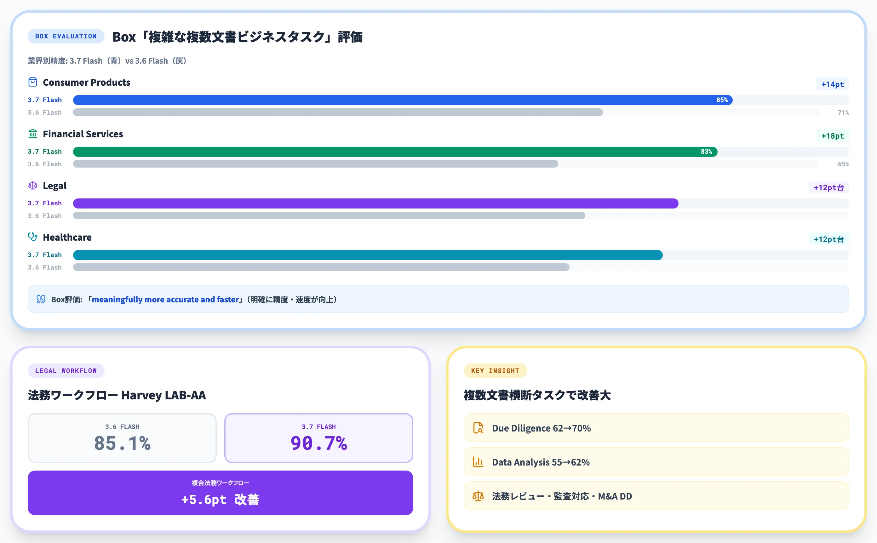This screenshot has width=877, height=543.
Task: Click the scales icon beside 法務レビュー
Action: pyautogui.click(x=478, y=496)
